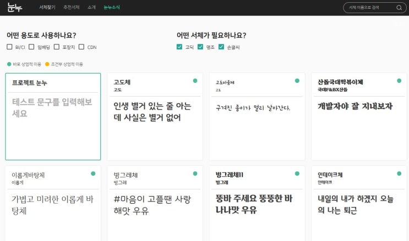Check the BI/CI usage checkbox
Viewport: 409px width, 241px height.
(10, 47)
